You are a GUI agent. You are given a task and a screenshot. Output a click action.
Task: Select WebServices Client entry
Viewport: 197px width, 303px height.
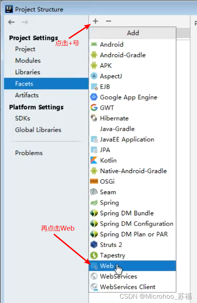pos(132,287)
